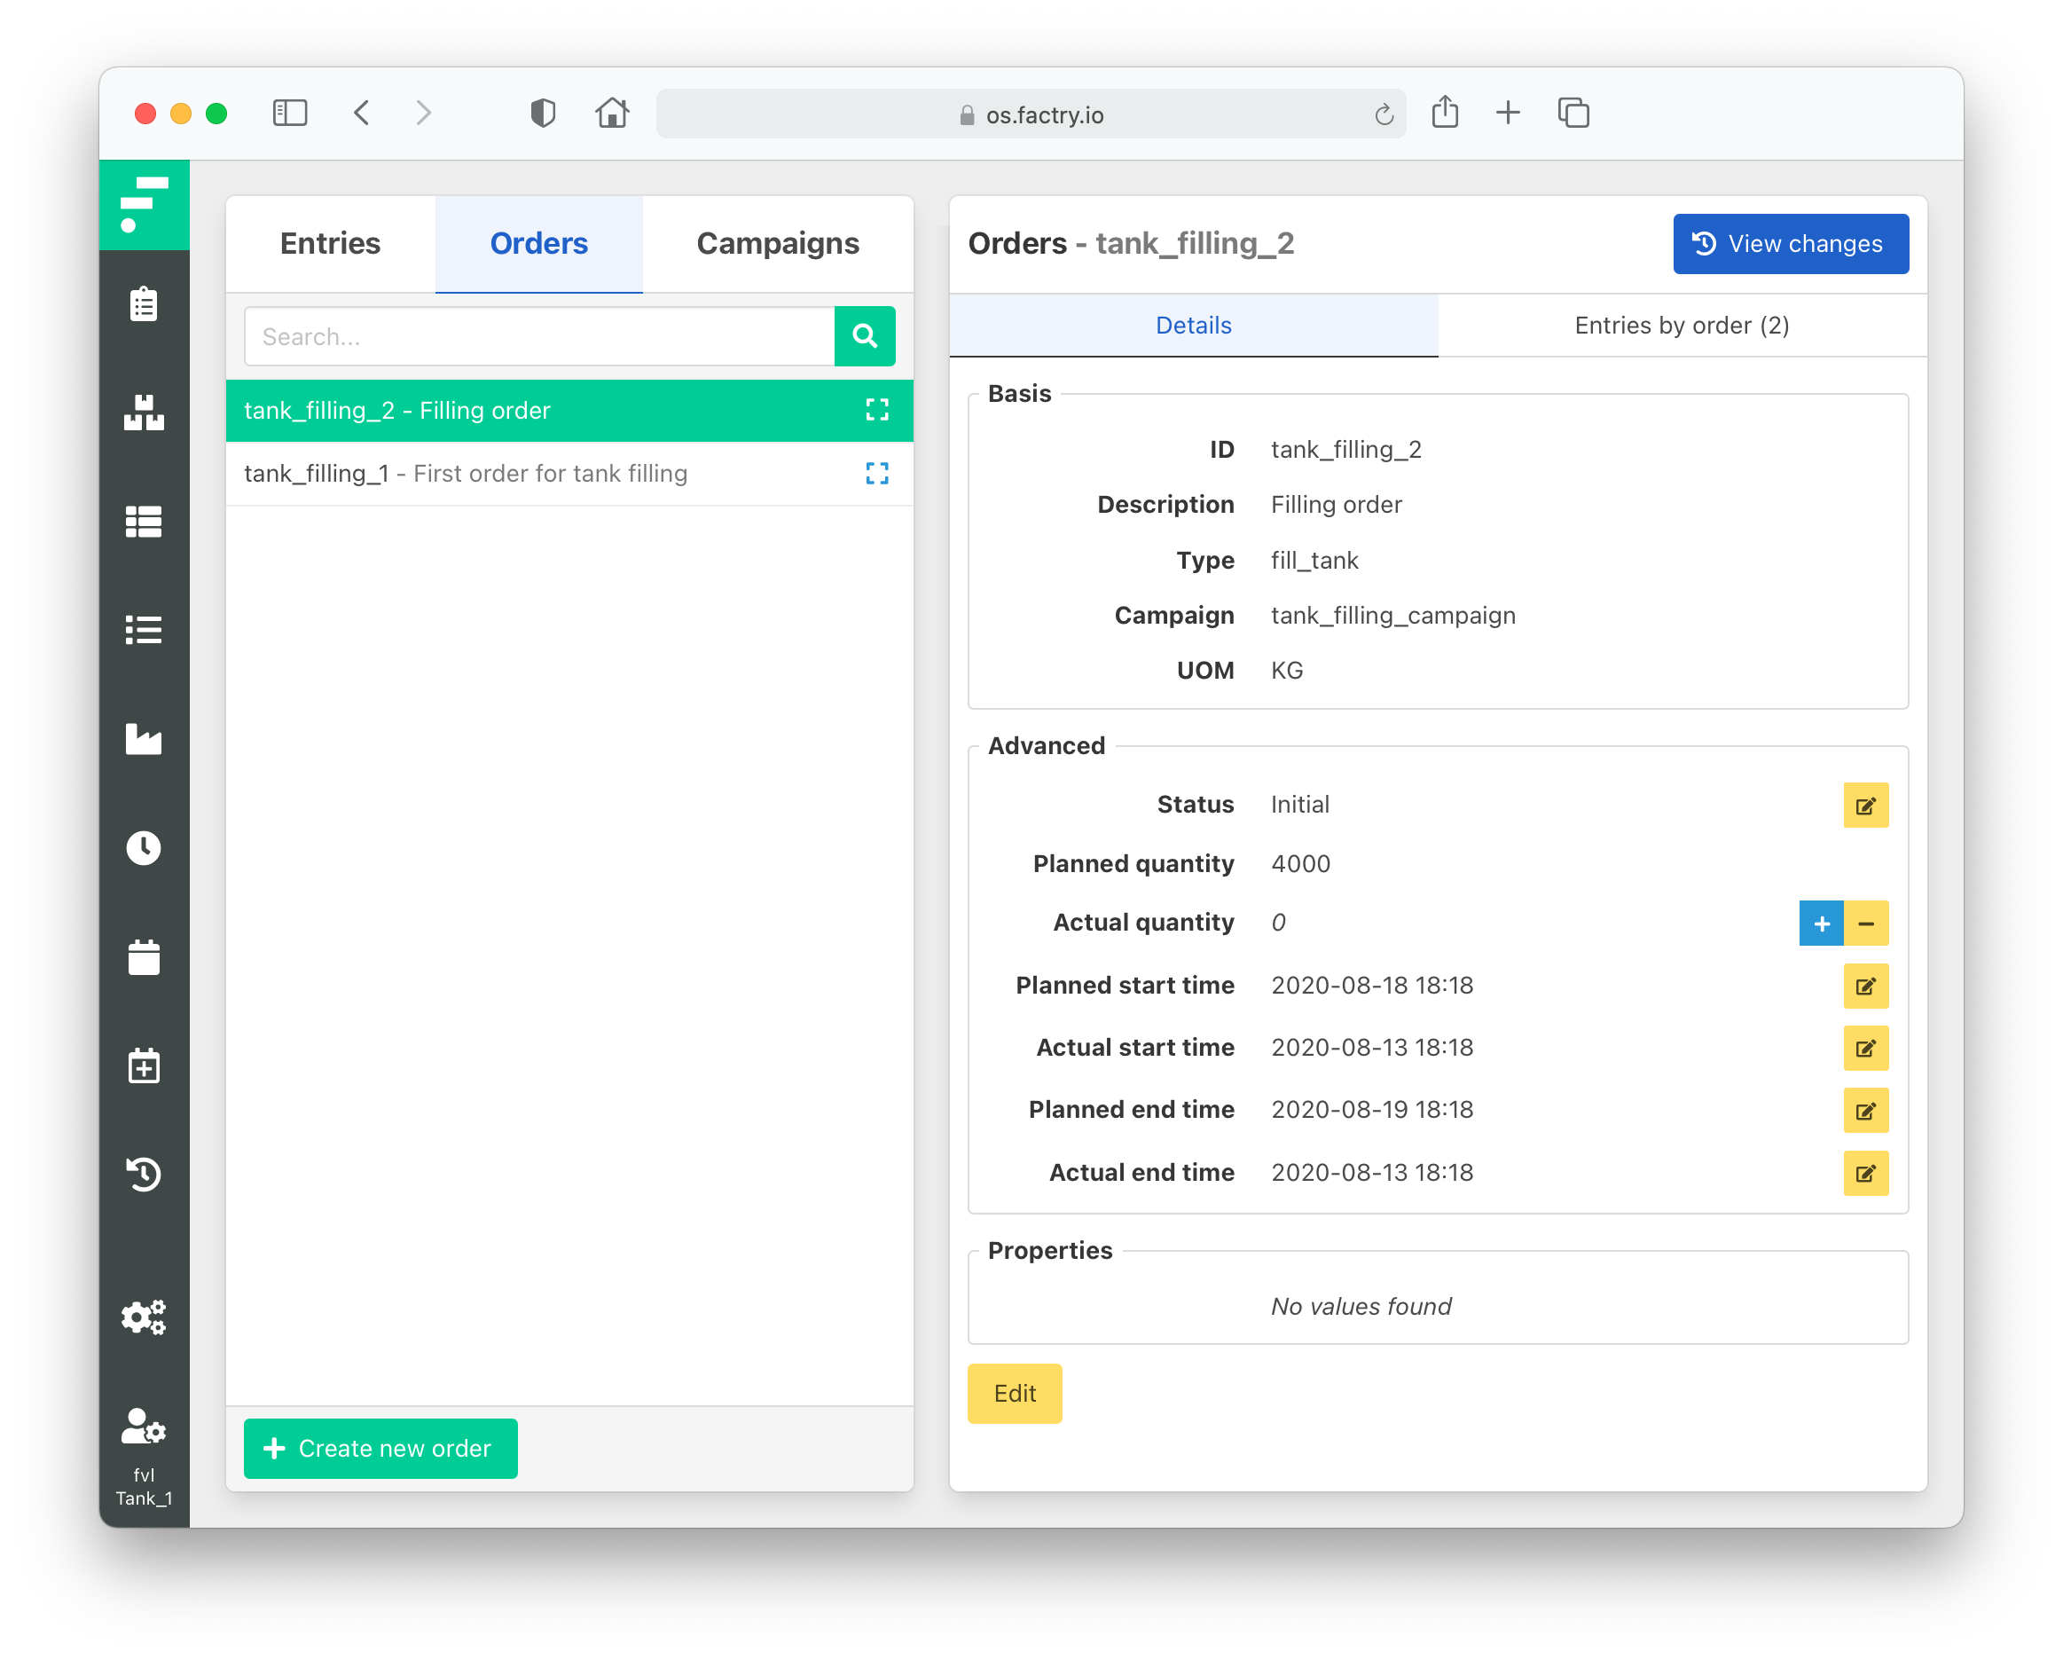2063x1659 pixels.
Task: Decrease actual quantity with minus button
Action: [x=1866, y=923]
